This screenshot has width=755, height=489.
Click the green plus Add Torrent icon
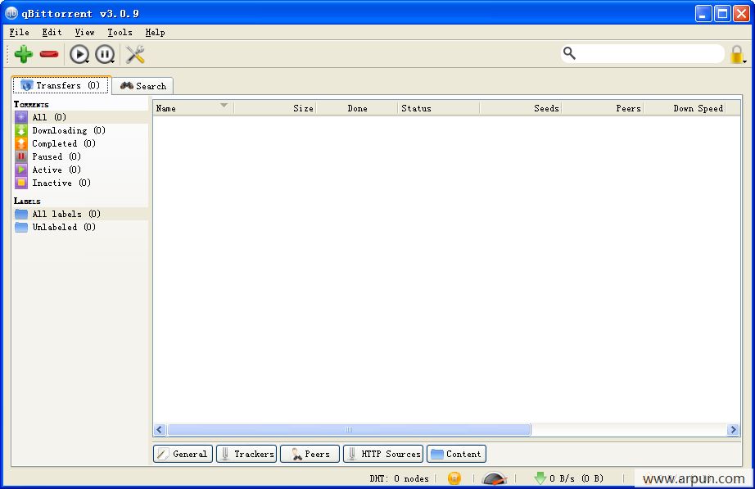[23, 54]
